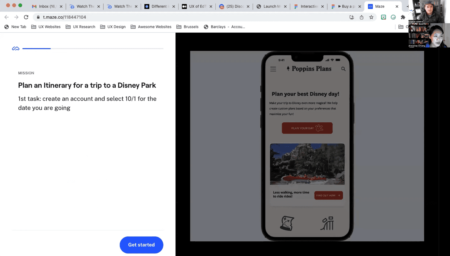The image size is (450, 256).
Task: Open the hamburger menu in Poppins Plans
Action: pos(273,69)
